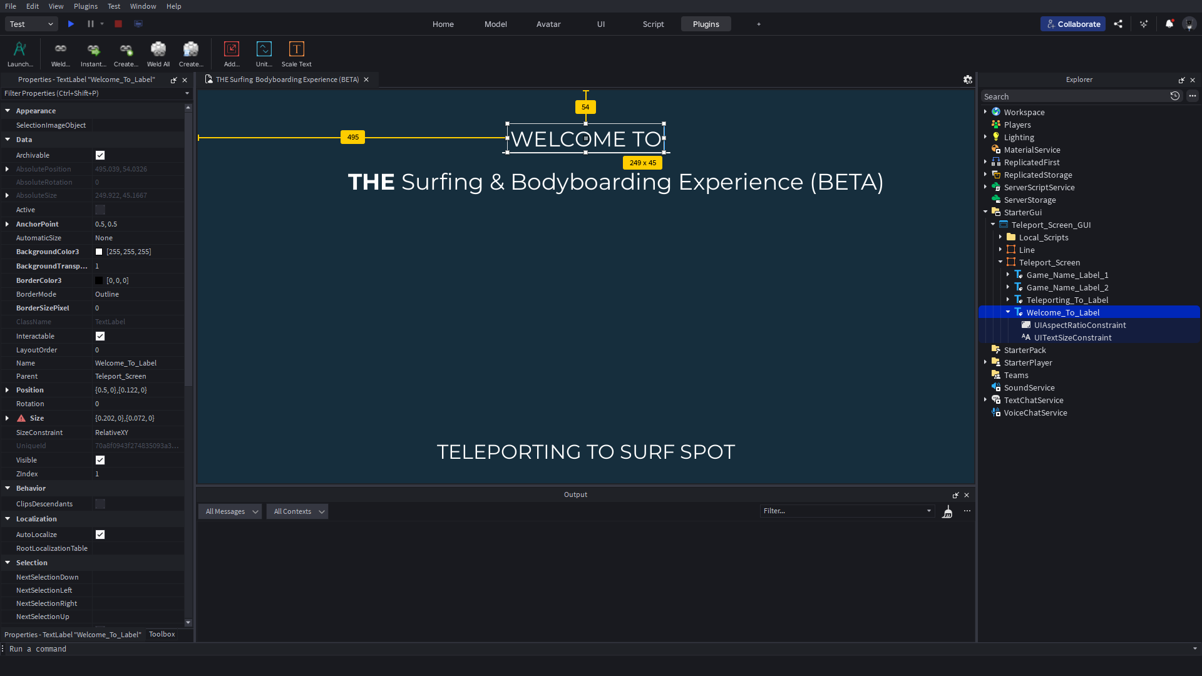Toggle the Interactable checkbox
1202x676 pixels.
tap(100, 336)
